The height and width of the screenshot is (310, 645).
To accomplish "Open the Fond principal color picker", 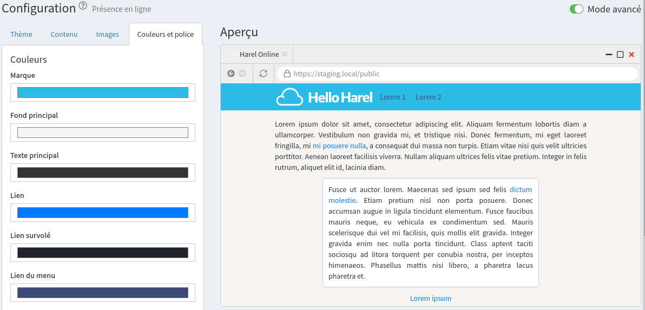I will click(x=103, y=133).
